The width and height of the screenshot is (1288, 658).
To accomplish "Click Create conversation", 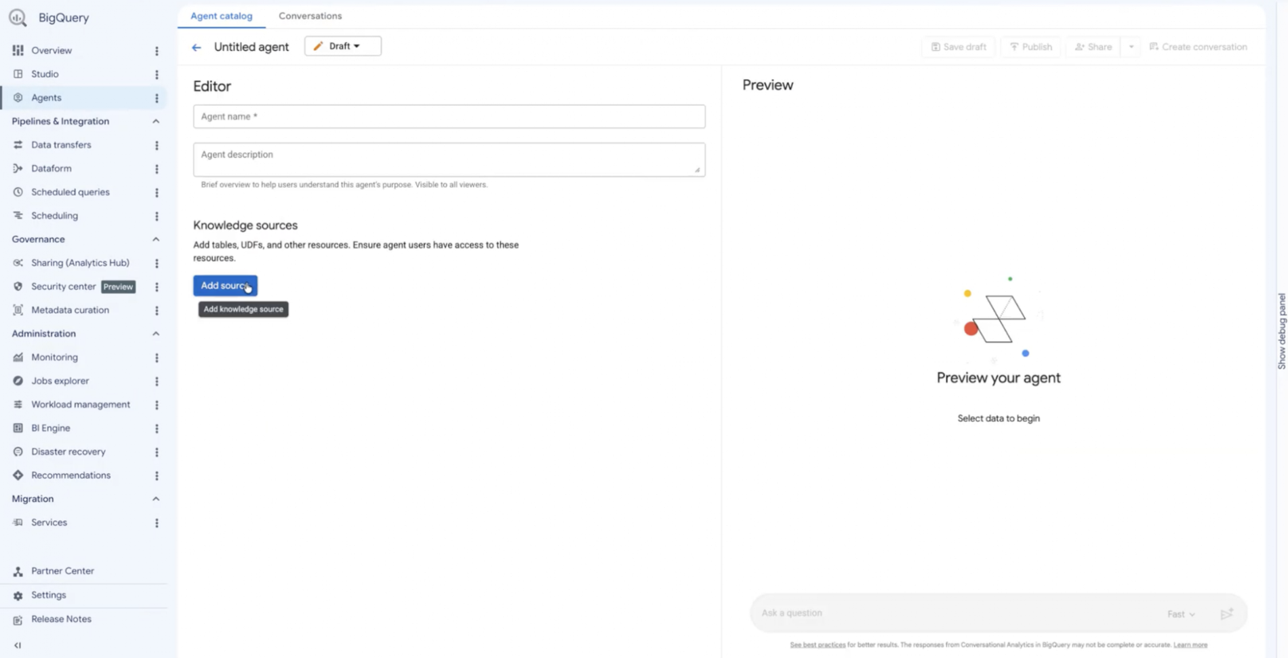I will [x=1198, y=47].
